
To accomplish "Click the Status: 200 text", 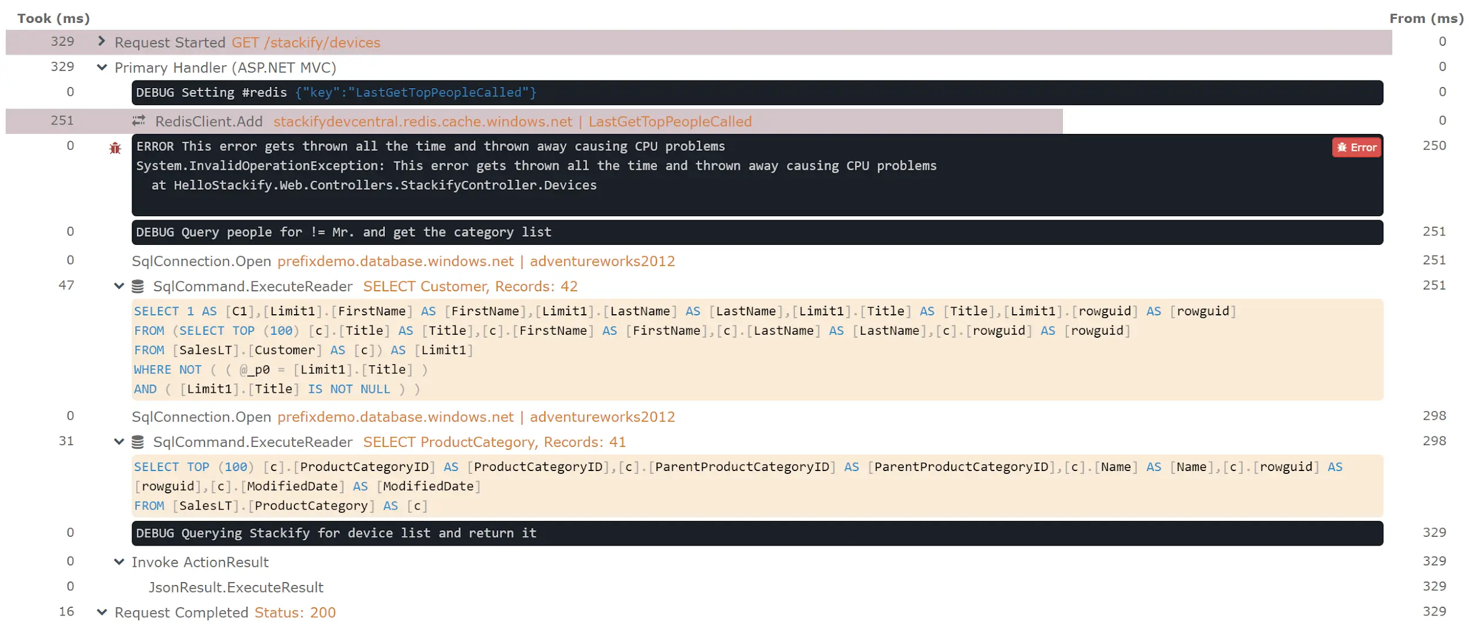I will (x=295, y=613).
